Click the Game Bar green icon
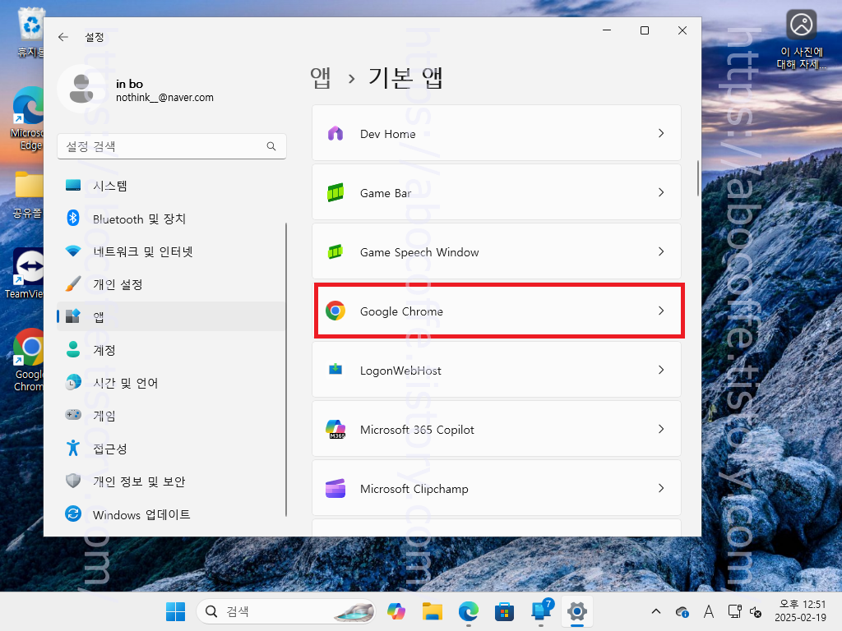The width and height of the screenshot is (842, 631). [335, 192]
